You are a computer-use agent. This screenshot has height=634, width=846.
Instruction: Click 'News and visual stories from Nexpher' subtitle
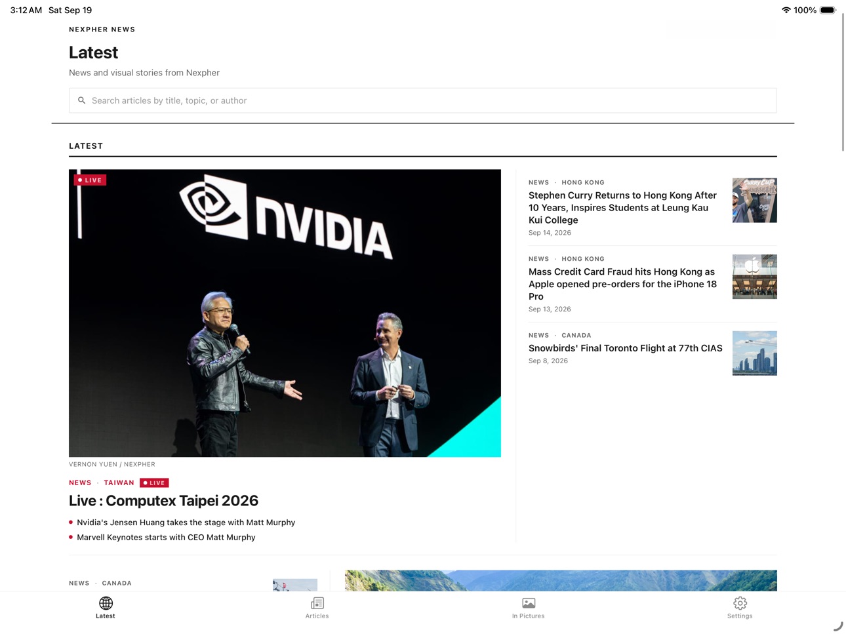click(144, 73)
